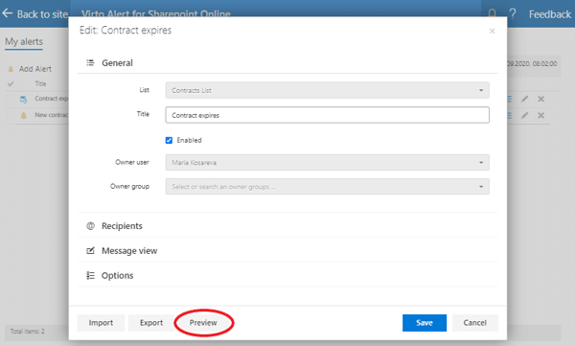Click into the Title input field
Image resolution: width=575 pixels, height=346 pixels.
[x=327, y=115]
